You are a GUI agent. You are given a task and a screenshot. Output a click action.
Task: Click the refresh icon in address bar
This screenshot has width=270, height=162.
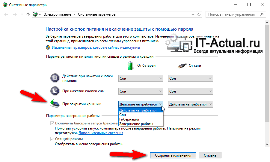click(199, 14)
